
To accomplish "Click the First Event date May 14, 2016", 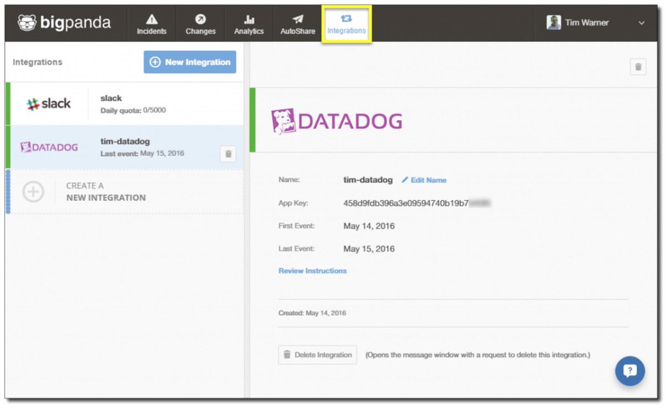I will click(x=369, y=226).
